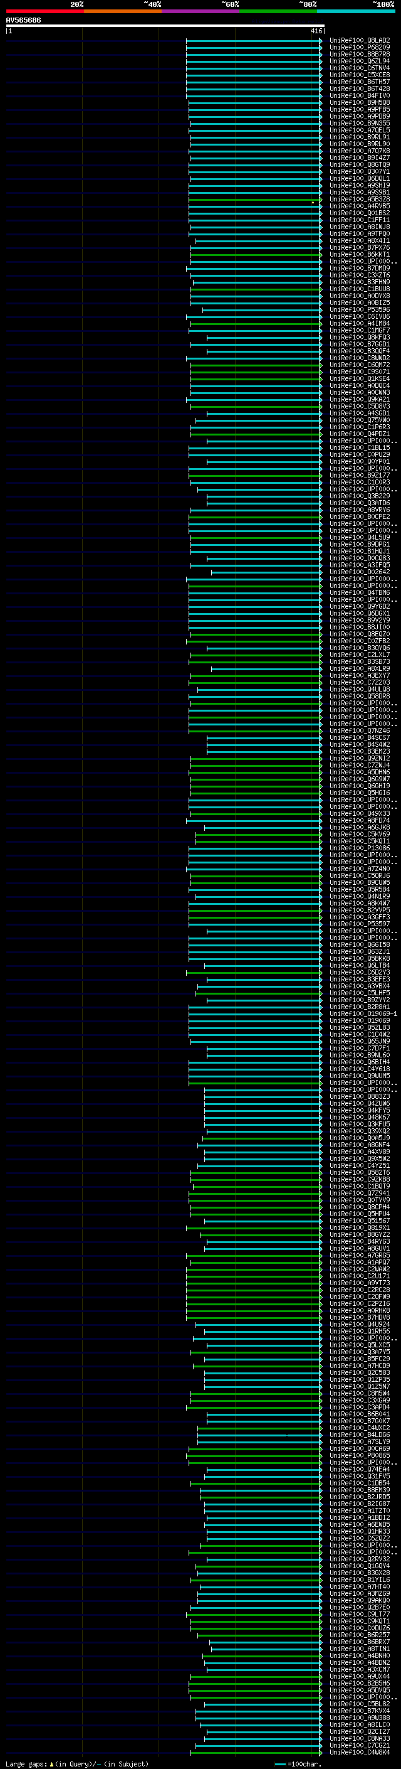Viewport: 401px width, 1769px height.
Task: Click the green ~80% identity legend segment
Action: [x=278, y=11]
